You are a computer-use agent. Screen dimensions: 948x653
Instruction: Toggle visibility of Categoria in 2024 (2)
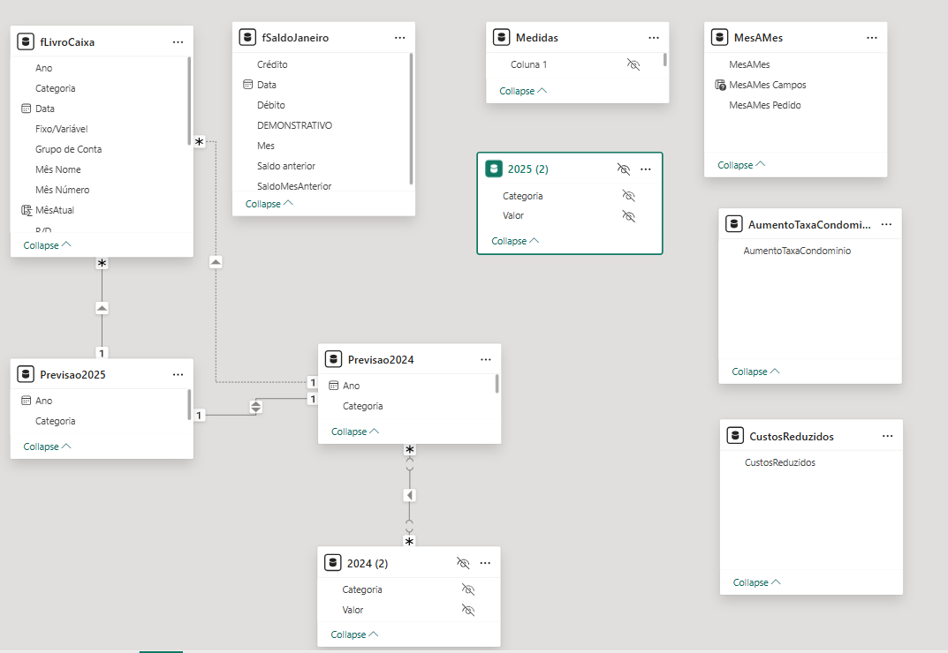[468, 589]
